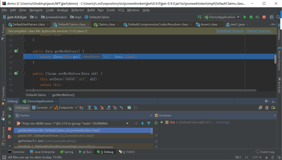Screen dimensions: 282x160
Task: Click Show Execution Point icon
Action: (x=82, y=108)
